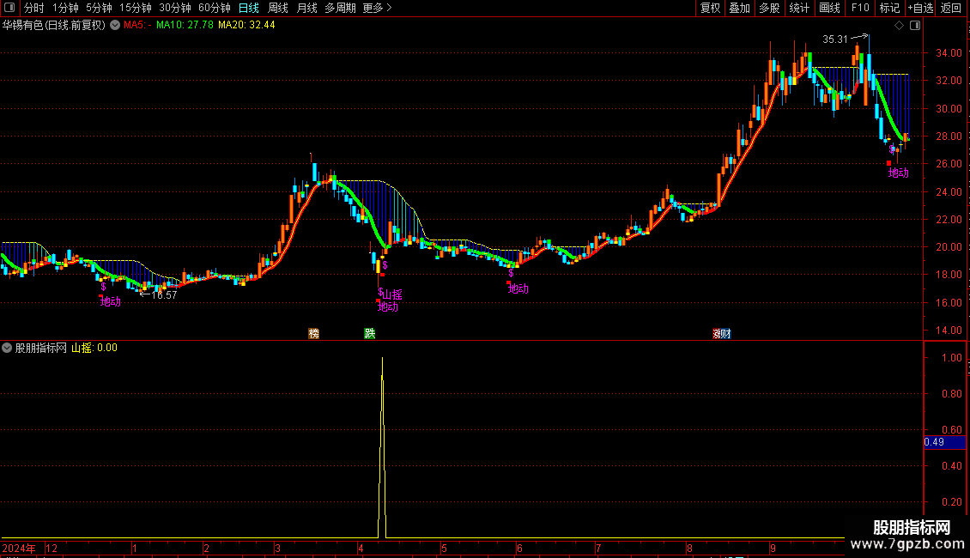Click the MA5 label
Image resolution: width=970 pixels, height=558 pixels.
click(137, 26)
